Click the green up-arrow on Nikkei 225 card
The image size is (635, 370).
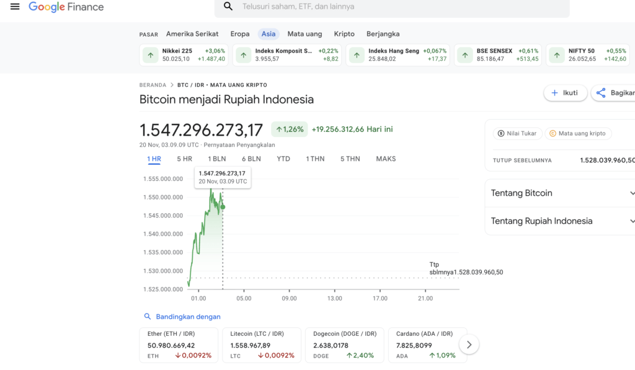pyautogui.click(x=149, y=55)
